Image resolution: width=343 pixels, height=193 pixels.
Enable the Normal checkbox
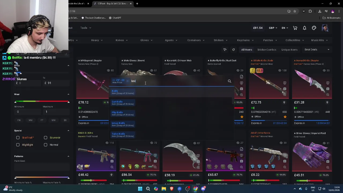(x=46, y=145)
